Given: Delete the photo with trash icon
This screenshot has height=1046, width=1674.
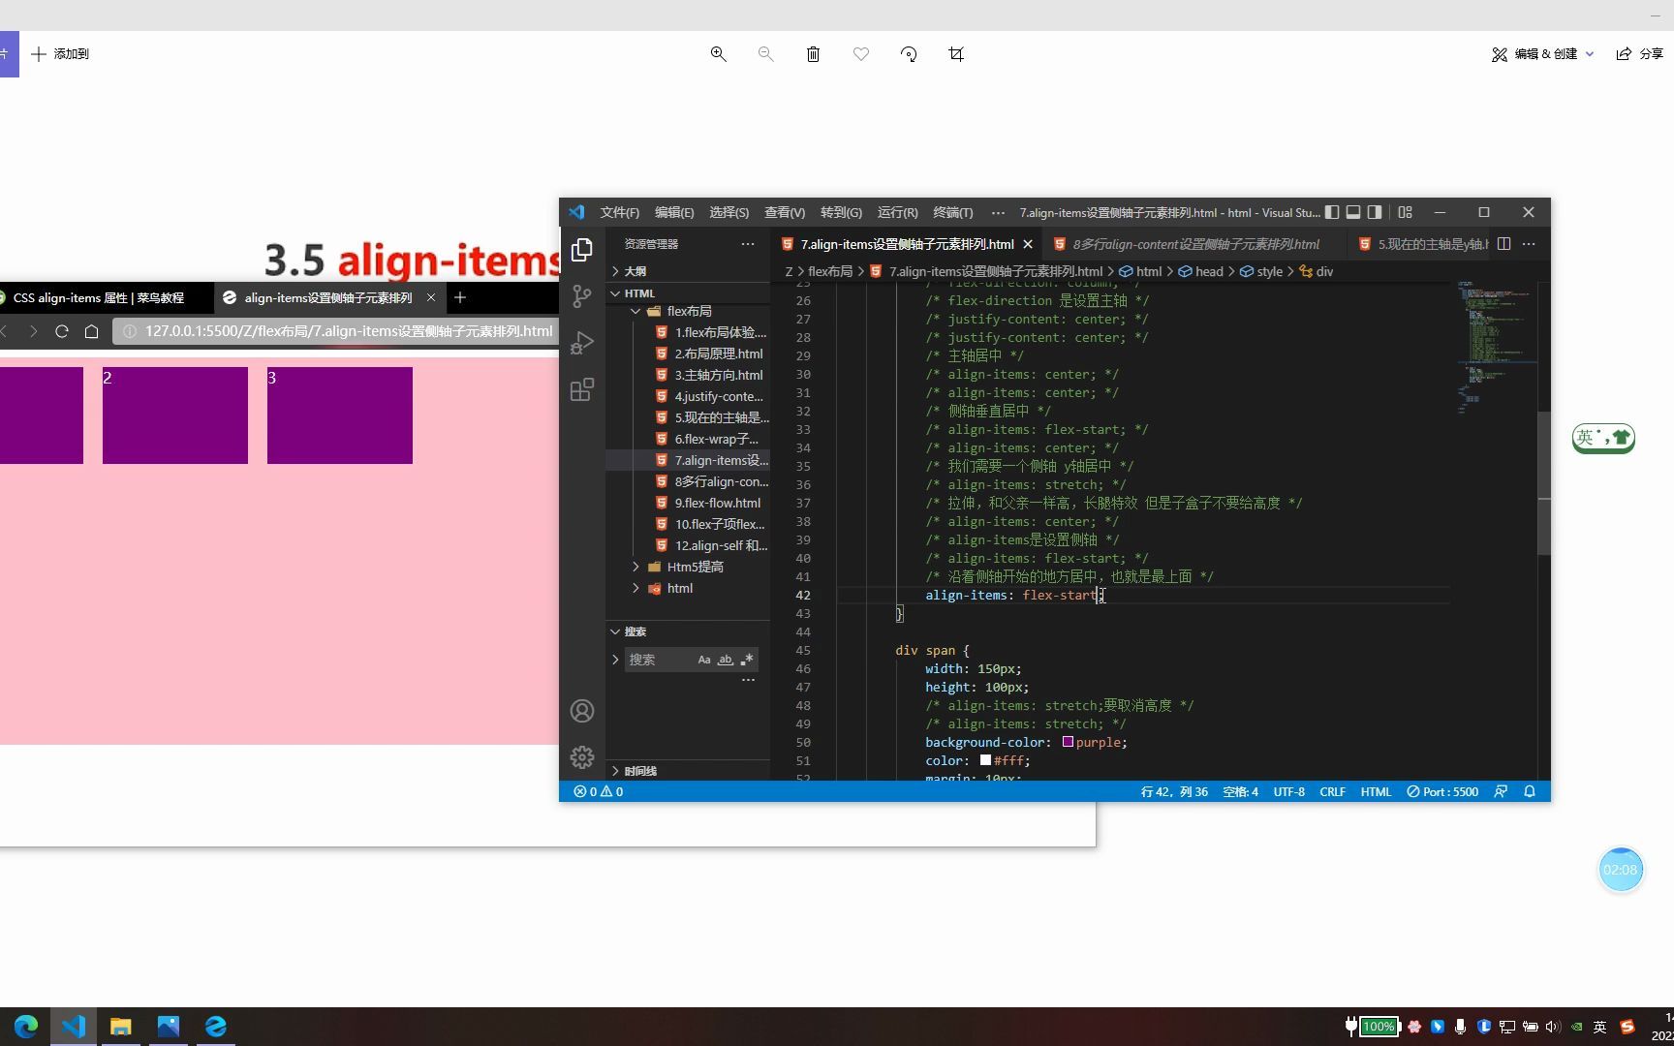Looking at the screenshot, I should pyautogui.click(x=813, y=54).
